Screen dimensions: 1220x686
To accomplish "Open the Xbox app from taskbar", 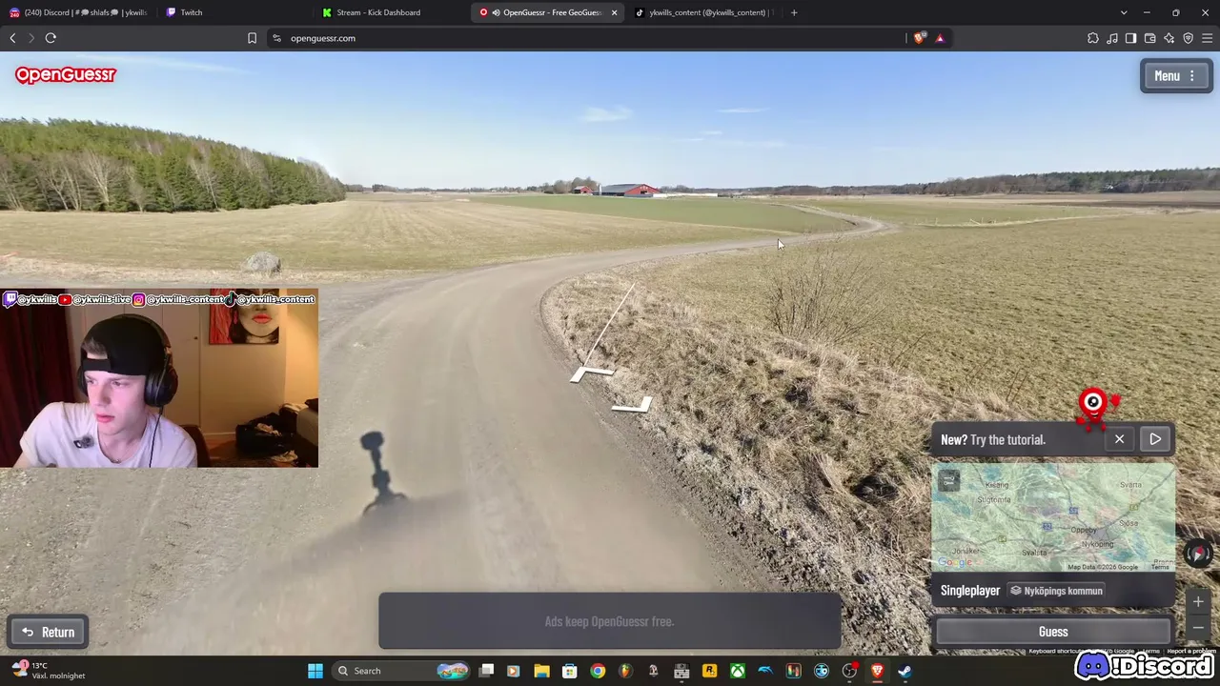I will (x=737, y=671).
